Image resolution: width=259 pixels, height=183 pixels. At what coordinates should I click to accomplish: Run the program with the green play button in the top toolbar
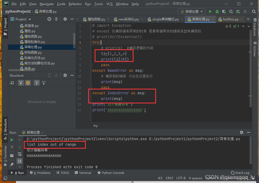click(x=210, y=12)
